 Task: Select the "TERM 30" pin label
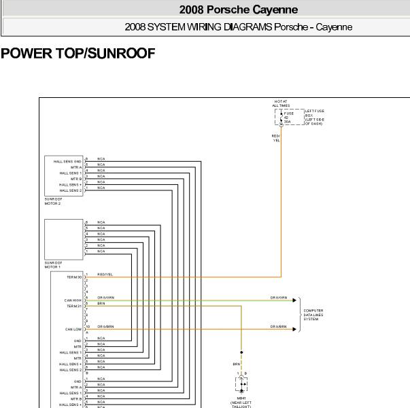[74, 277]
